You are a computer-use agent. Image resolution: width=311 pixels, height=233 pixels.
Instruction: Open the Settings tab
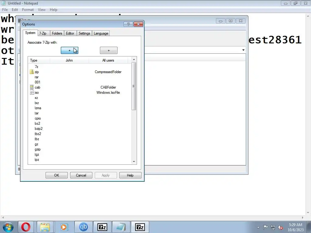[x=84, y=33]
